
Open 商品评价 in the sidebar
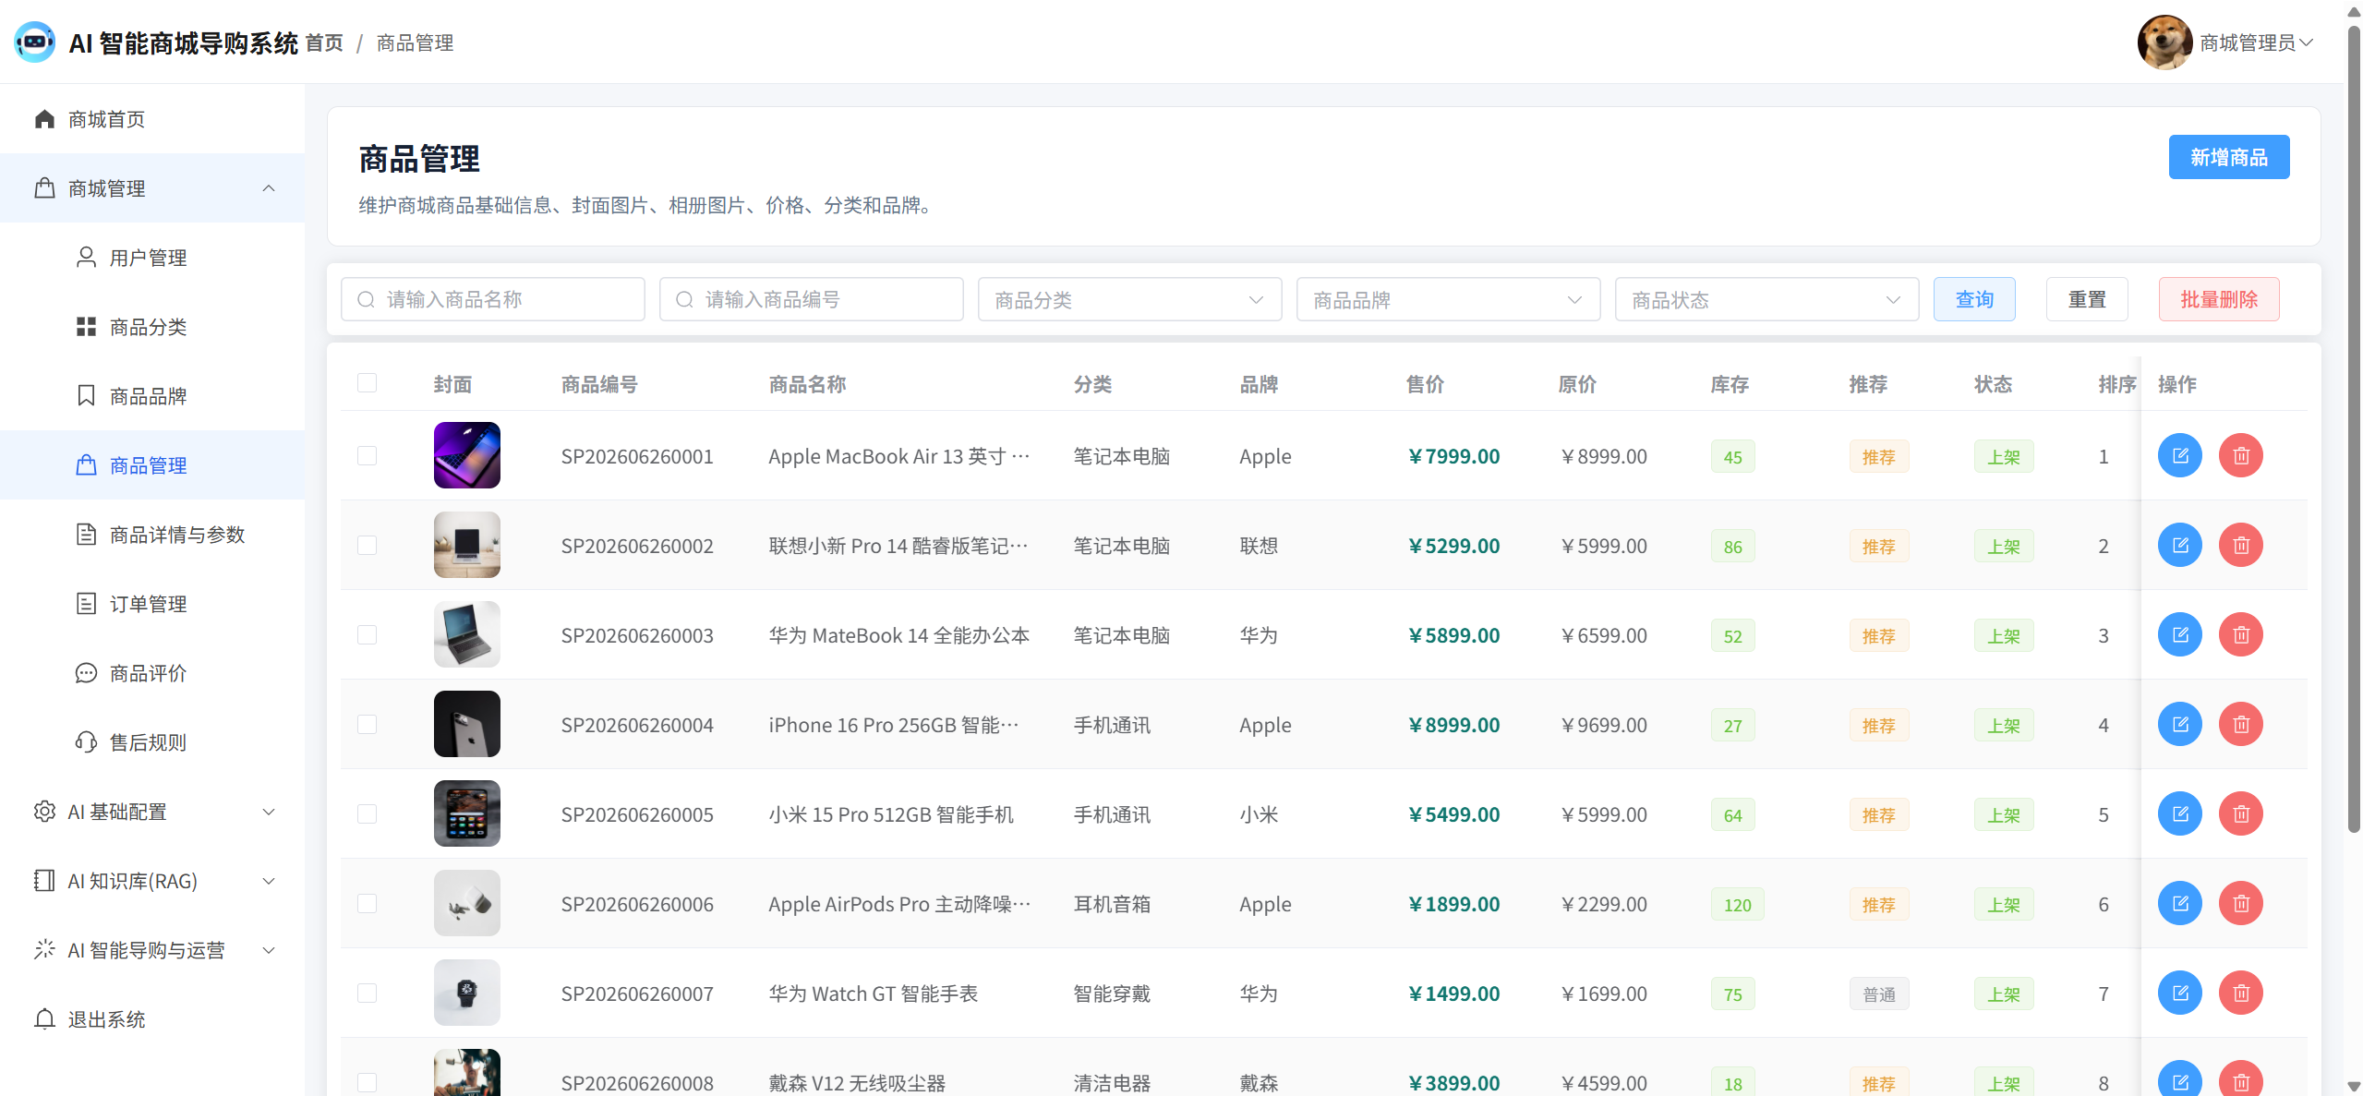(152, 673)
